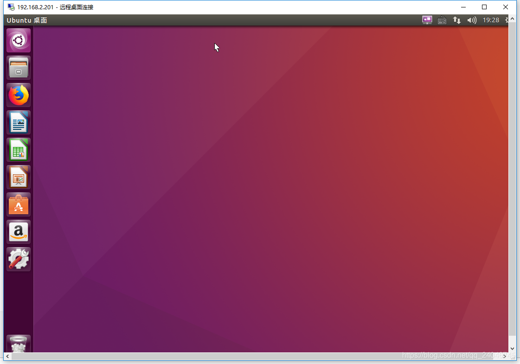Click the 19:28 clock in panel
The height and width of the screenshot is (364, 520).
click(491, 20)
